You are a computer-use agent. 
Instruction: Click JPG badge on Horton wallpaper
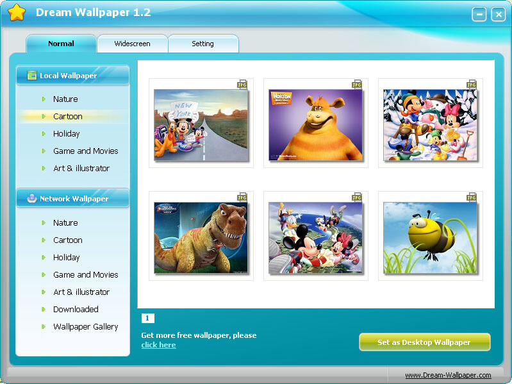(357, 85)
